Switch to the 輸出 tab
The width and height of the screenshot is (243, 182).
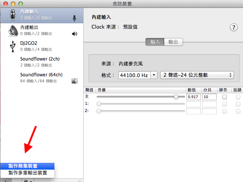pos(173,42)
